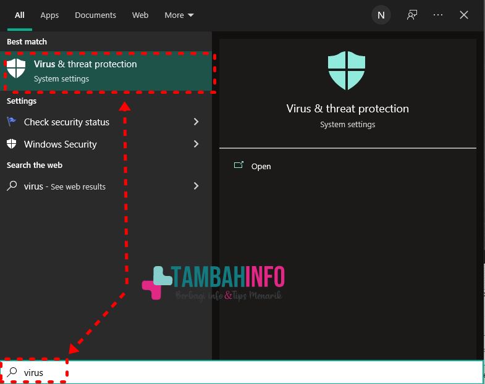Switch to the Documents tab
The image size is (485, 384).
95,15
